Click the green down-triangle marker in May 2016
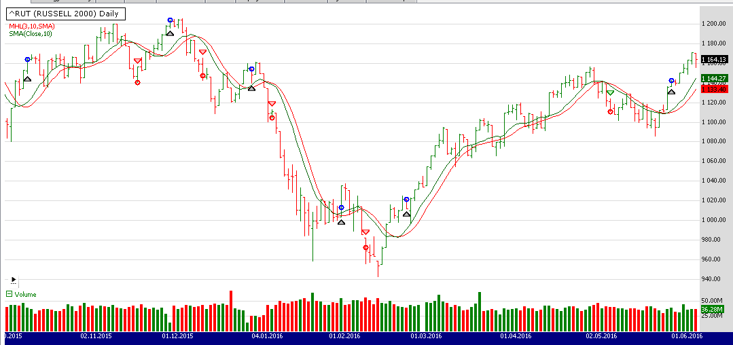 (610, 92)
